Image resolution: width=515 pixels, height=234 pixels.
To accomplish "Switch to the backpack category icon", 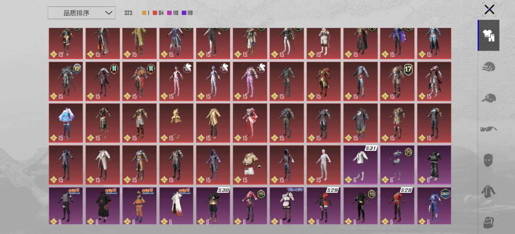I will tap(489, 222).
